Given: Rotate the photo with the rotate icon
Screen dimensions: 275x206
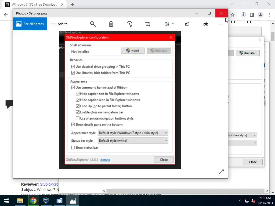Looking at the screenshot, I should tap(129, 24).
